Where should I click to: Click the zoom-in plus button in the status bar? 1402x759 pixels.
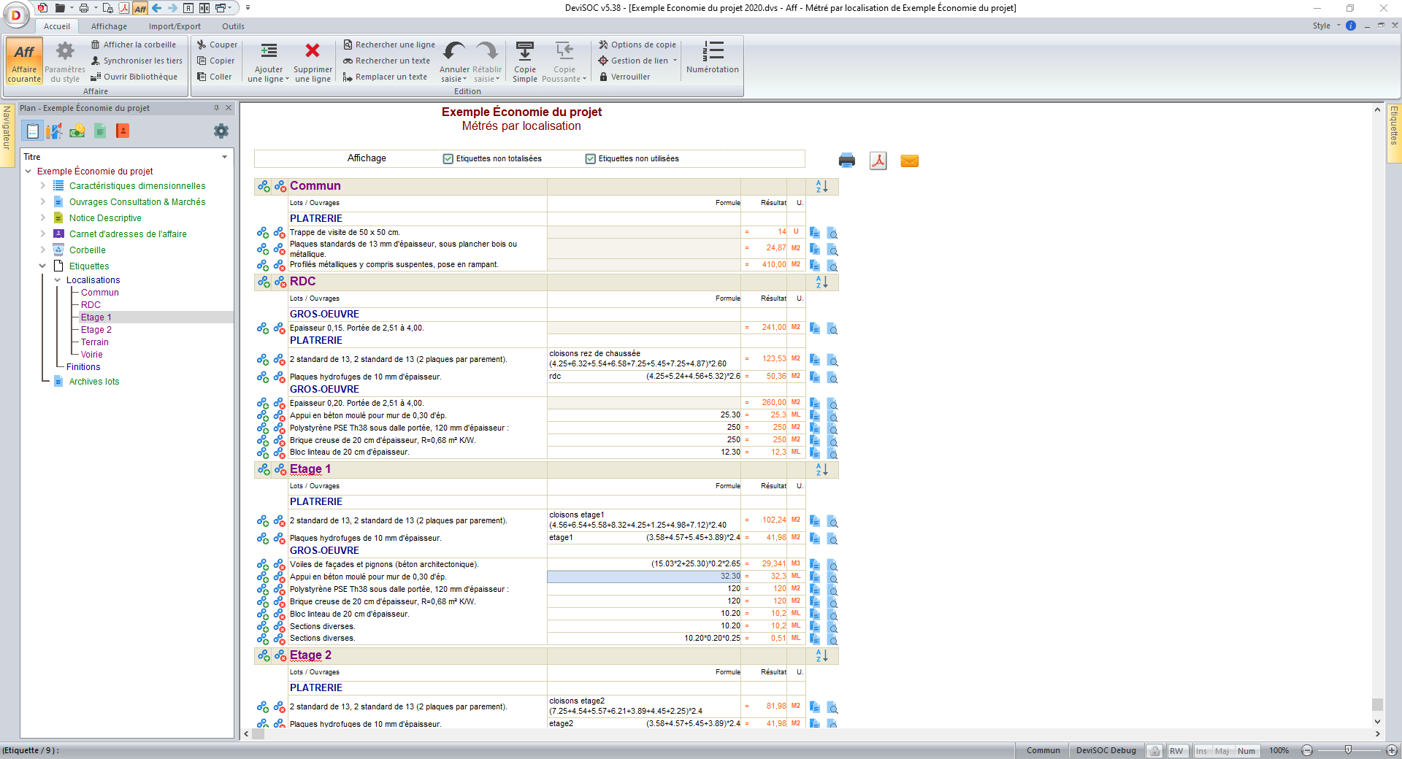point(1392,750)
